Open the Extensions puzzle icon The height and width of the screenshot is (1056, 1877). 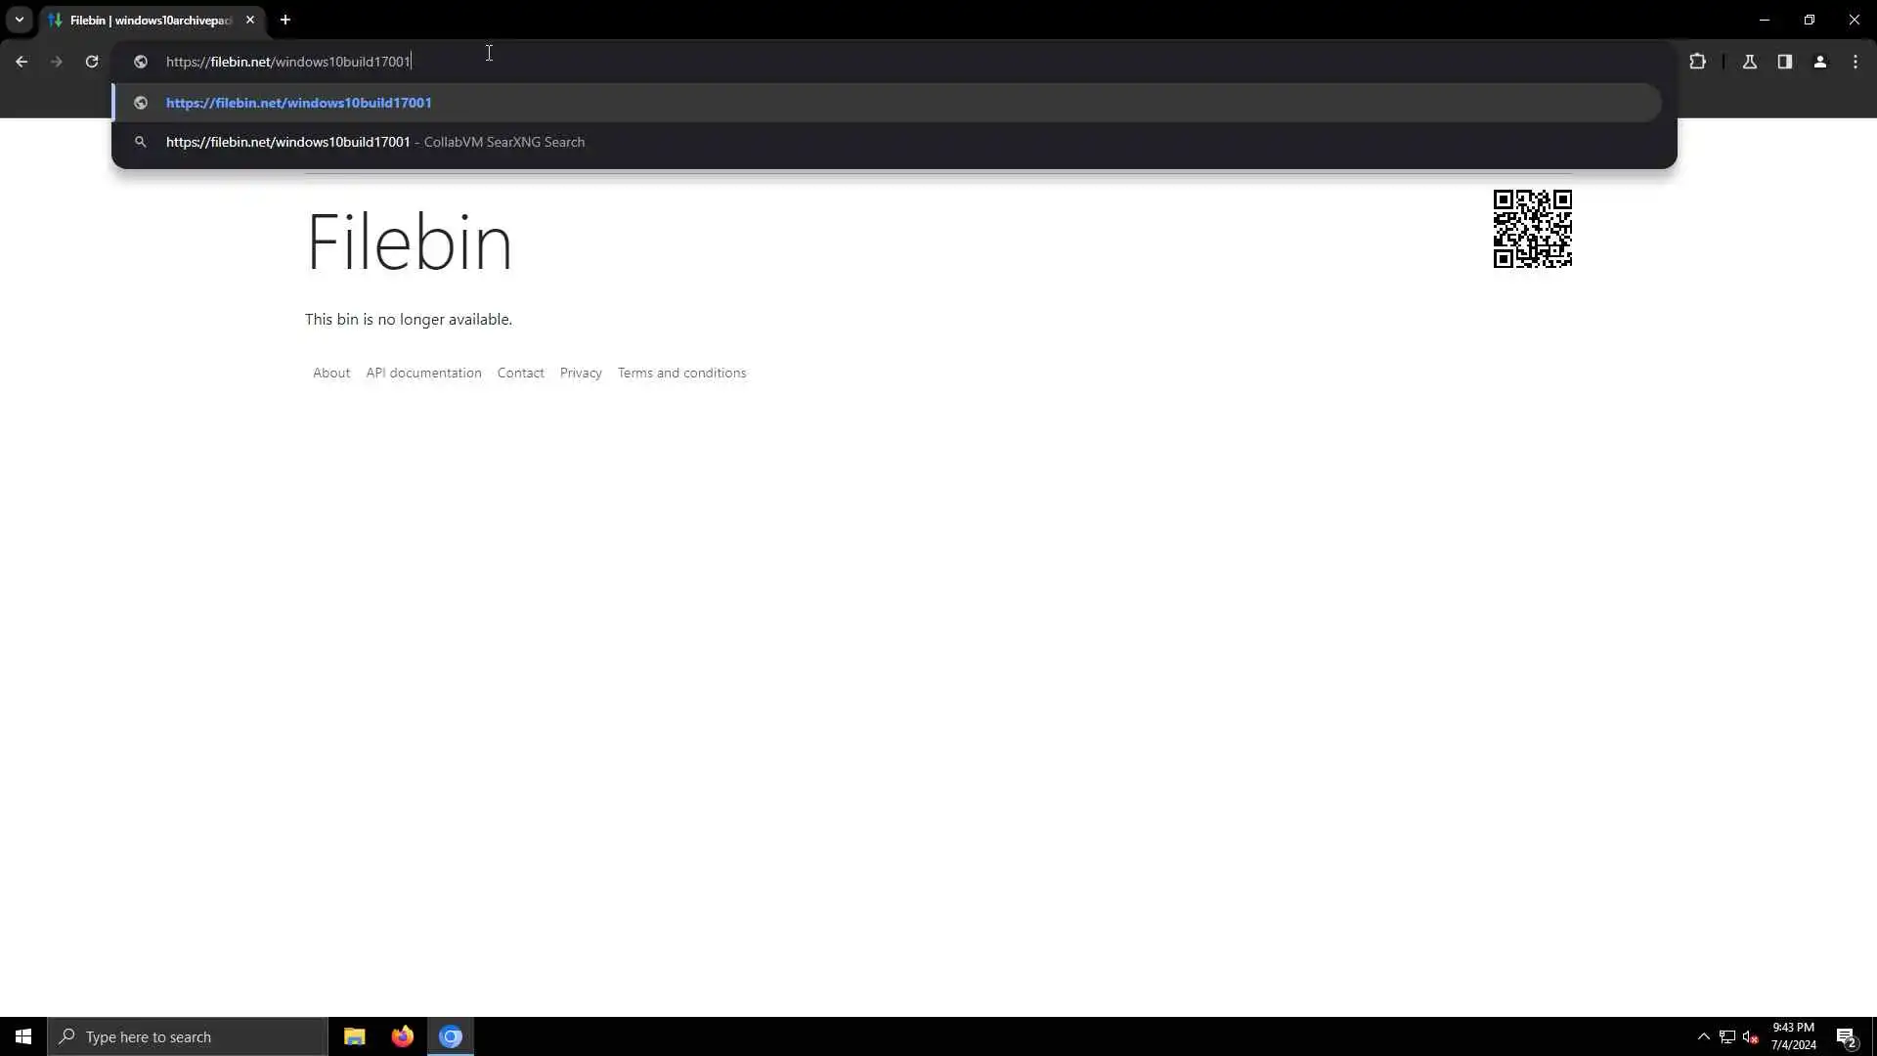pos(1698,62)
